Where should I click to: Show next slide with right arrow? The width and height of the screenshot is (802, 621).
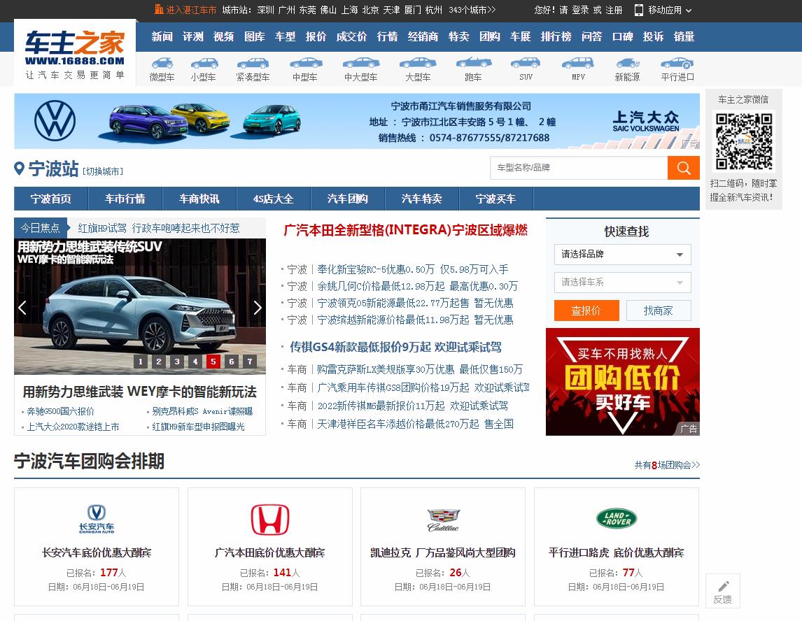tap(258, 308)
